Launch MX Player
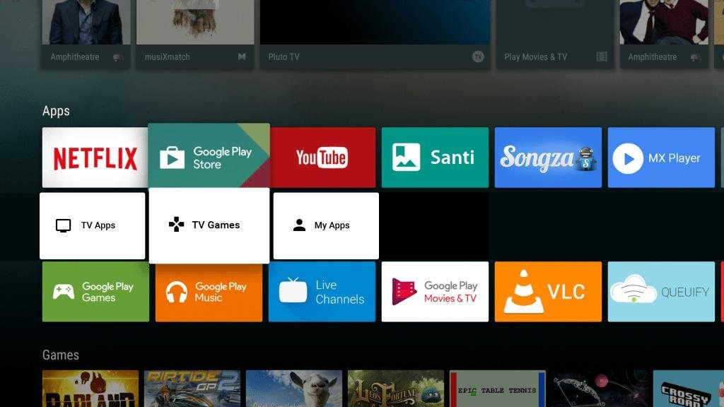 pos(661,157)
